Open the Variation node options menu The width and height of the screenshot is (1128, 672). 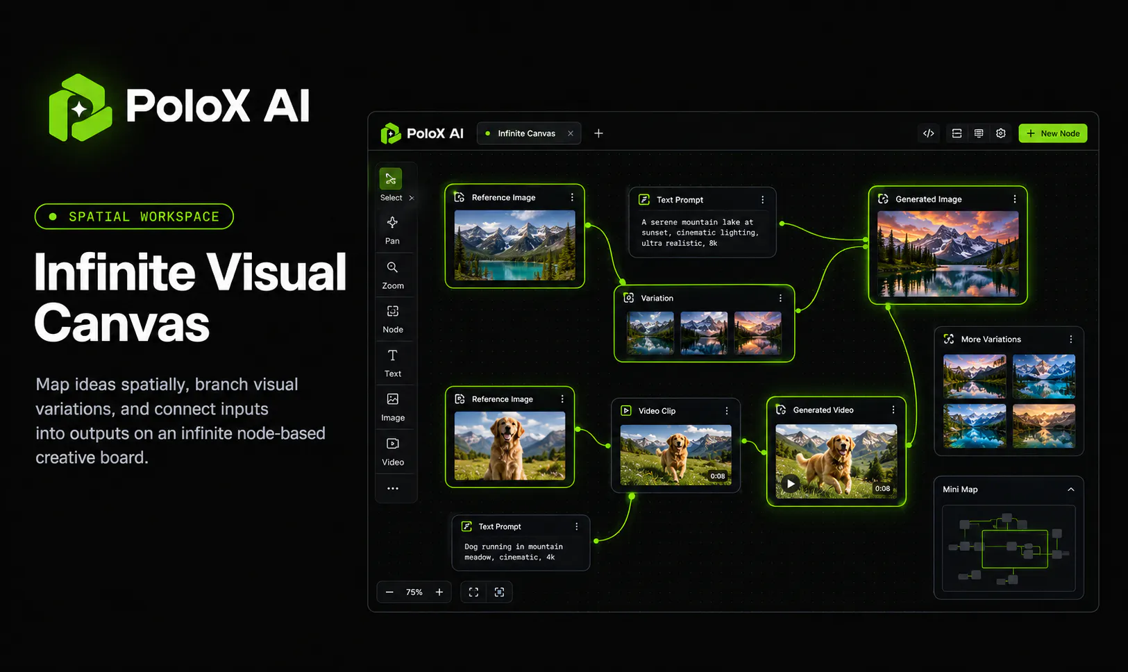(780, 299)
